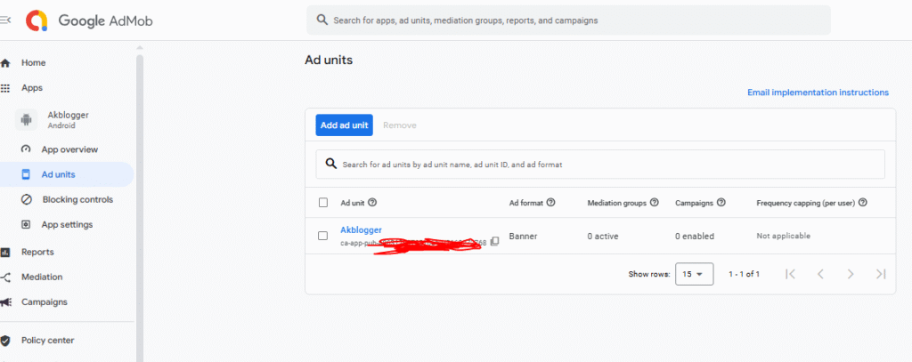Go to next page of ad units
Viewport: 912px width, 362px height.
point(851,274)
